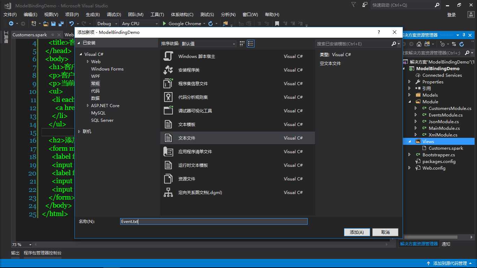Select the 调试器可视化工具 template icon
The height and width of the screenshot is (268, 477).
coord(168,111)
